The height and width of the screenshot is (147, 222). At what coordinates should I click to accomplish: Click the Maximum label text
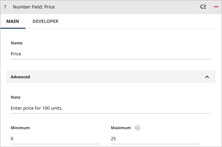point(121,128)
